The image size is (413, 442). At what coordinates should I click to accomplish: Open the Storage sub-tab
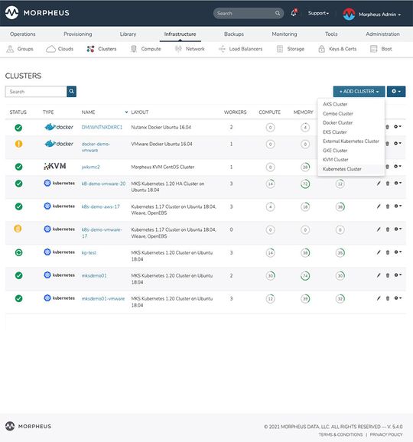(x=291, y=49)
